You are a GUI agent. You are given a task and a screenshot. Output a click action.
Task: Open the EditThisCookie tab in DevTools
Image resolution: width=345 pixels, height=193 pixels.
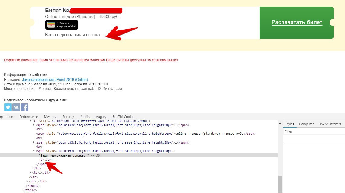[123, 117]
